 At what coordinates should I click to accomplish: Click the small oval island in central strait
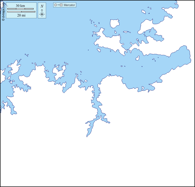pos(137,58)
